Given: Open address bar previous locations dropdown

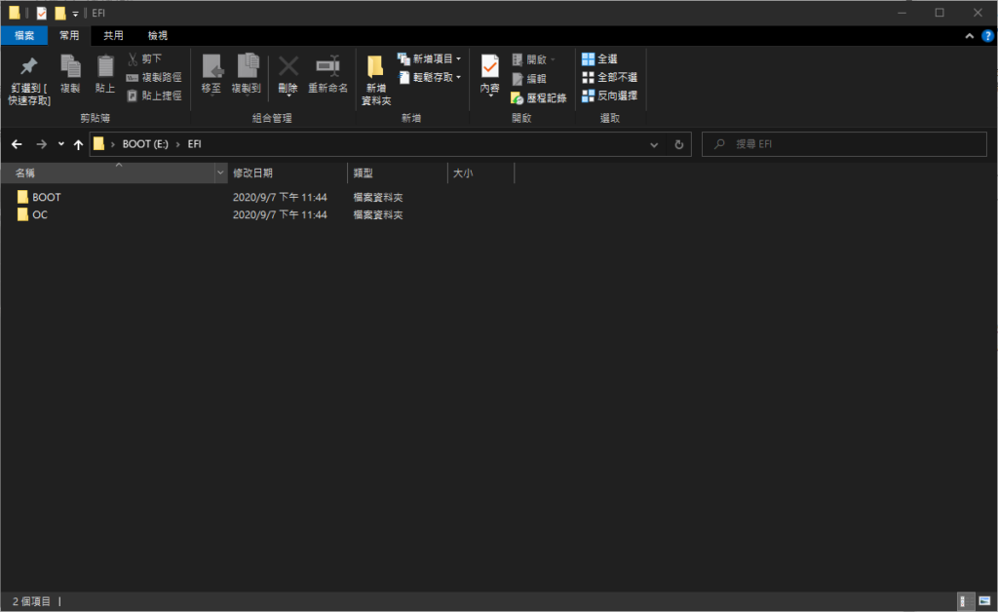Looking at the screenshot, I should coord(654,144).
